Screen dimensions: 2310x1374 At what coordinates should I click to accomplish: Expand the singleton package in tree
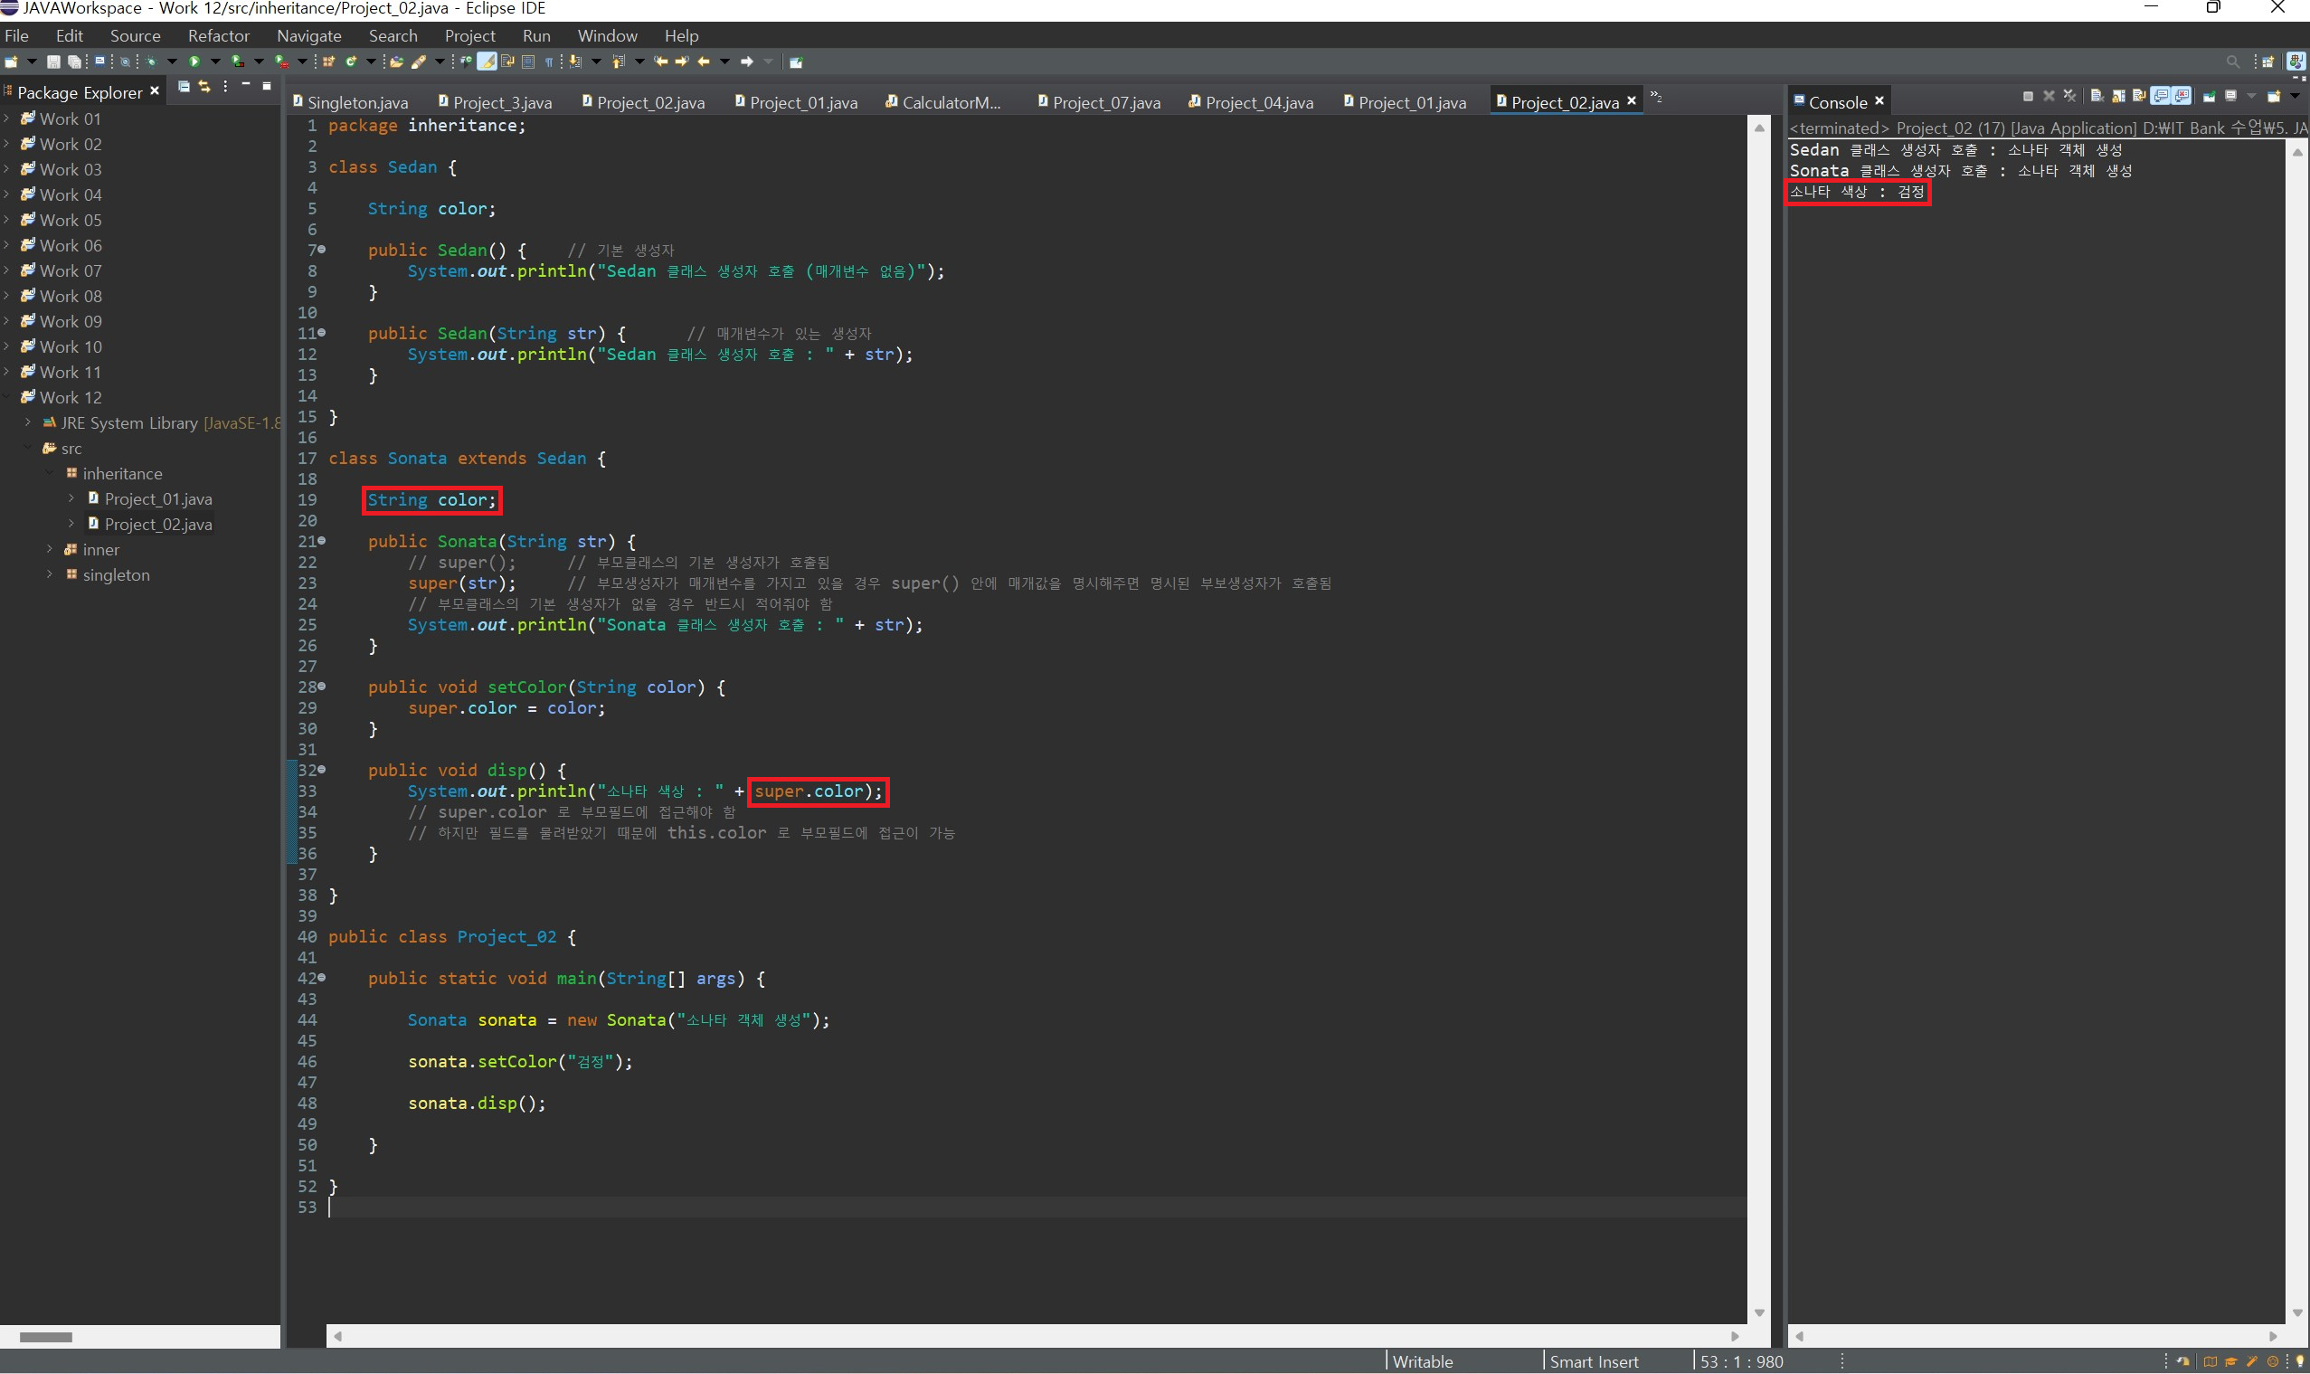click(x=50, y=575)
